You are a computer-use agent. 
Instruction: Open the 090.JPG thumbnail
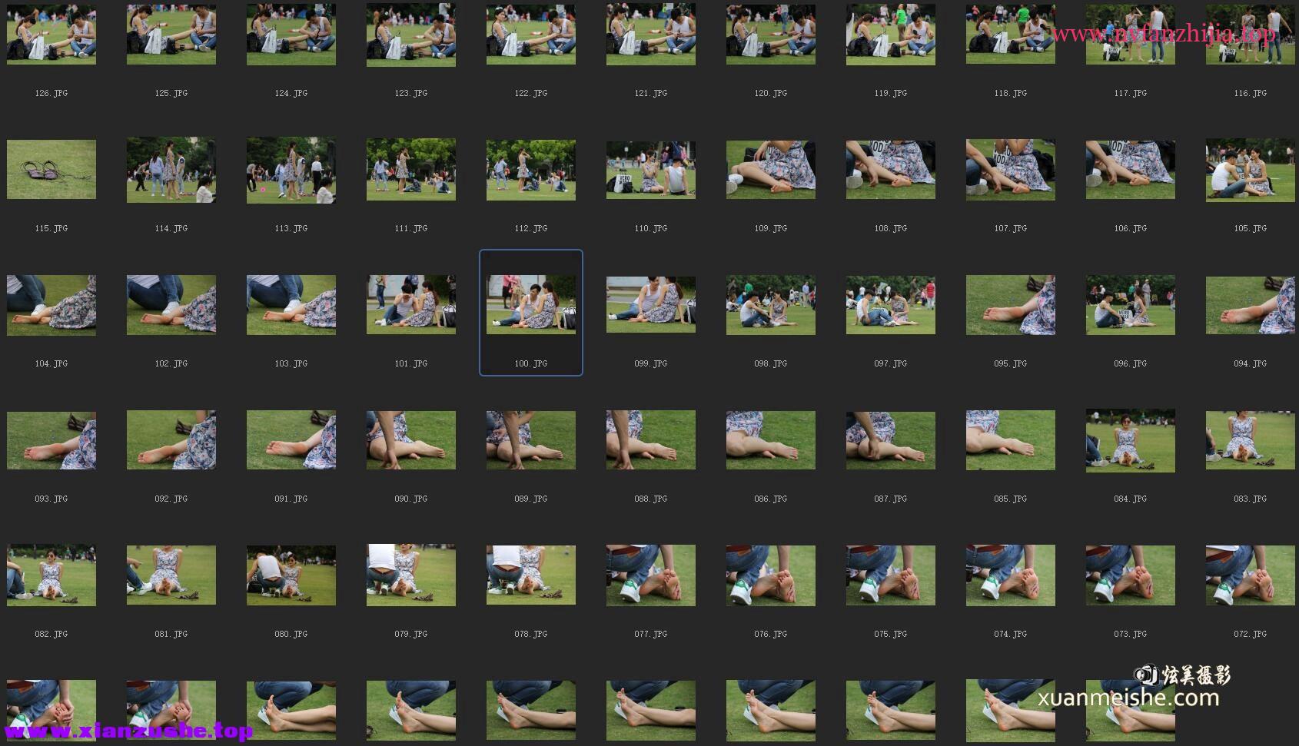coord(411,439)
